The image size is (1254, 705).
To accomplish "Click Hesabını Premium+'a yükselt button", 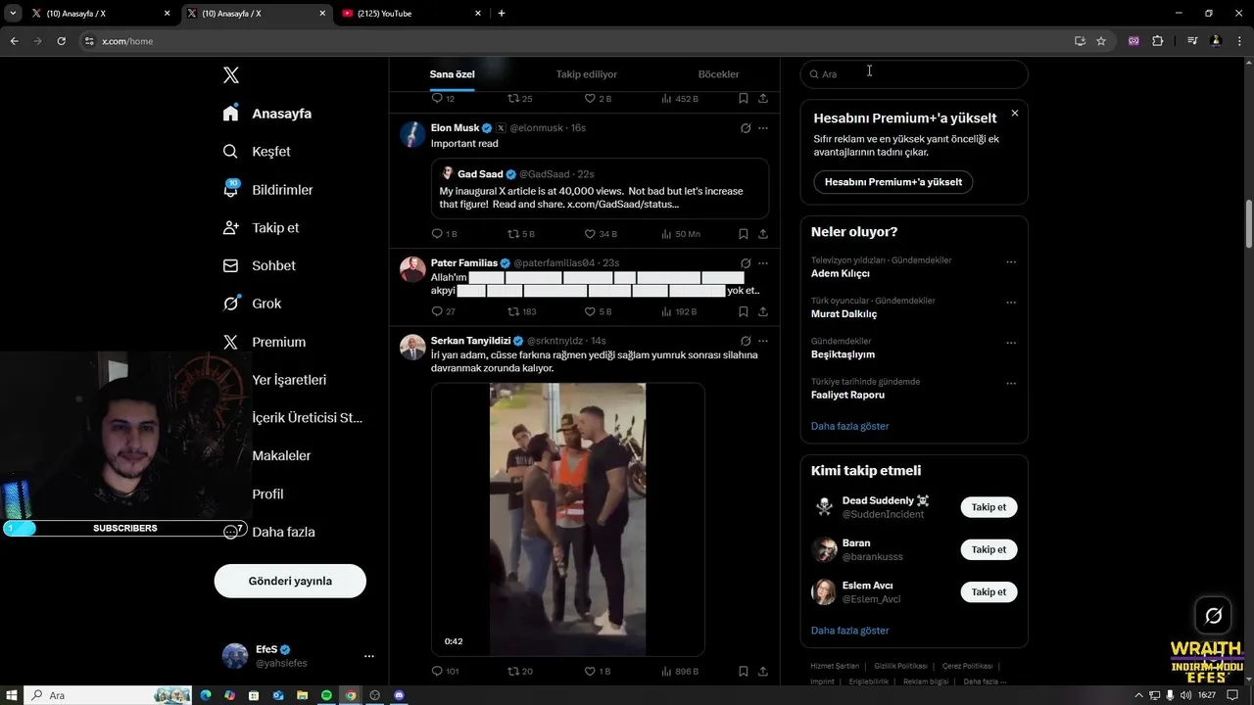I will [892, 182].
